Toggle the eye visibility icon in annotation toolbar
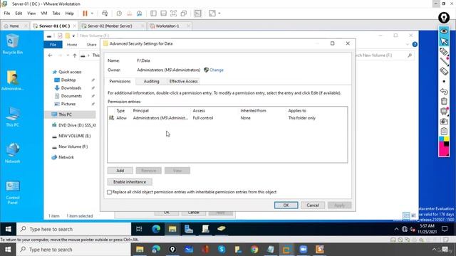The height and width of the screenshot is (256, 456). (444, 31)
